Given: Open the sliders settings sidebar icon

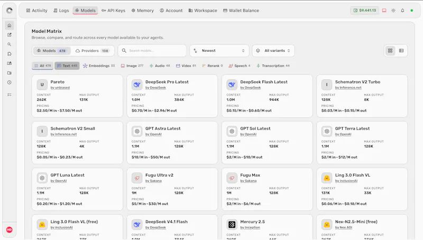Looking at the screenshot, I should click(10, 95).
